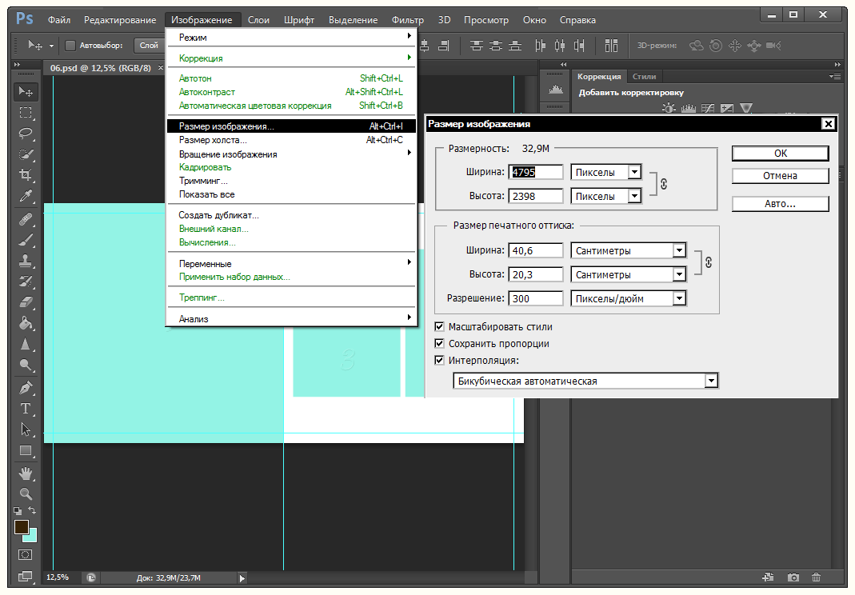Click the foreground color swatch
This screenshot has width=855, height=595.
click(21, 527)
